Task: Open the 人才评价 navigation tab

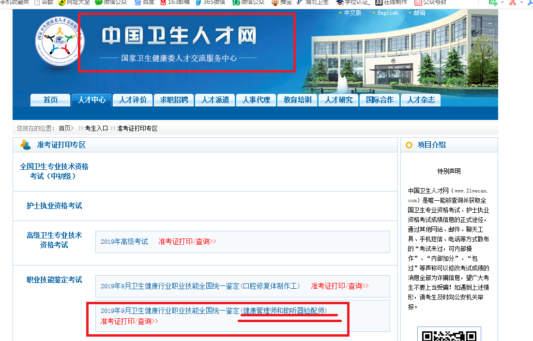Action: pos(133,100)
